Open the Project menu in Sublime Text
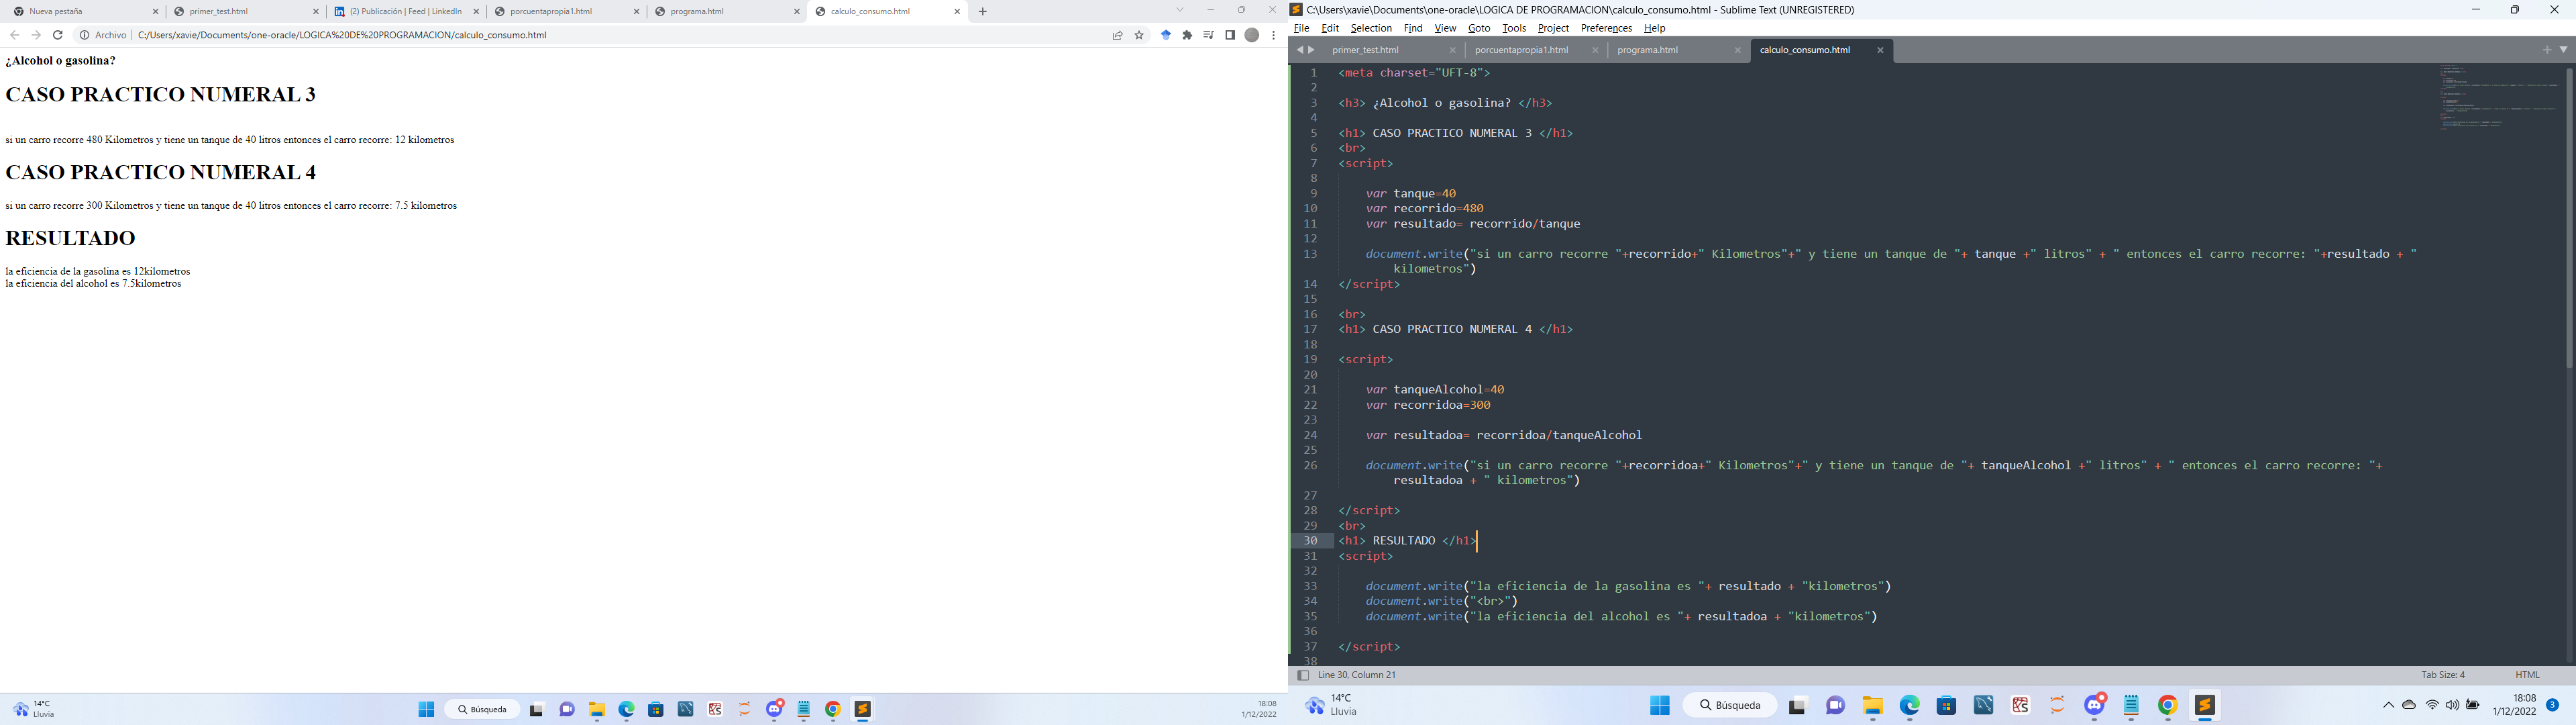This screenshot has height=725, width=2576. click(1553, 28)
